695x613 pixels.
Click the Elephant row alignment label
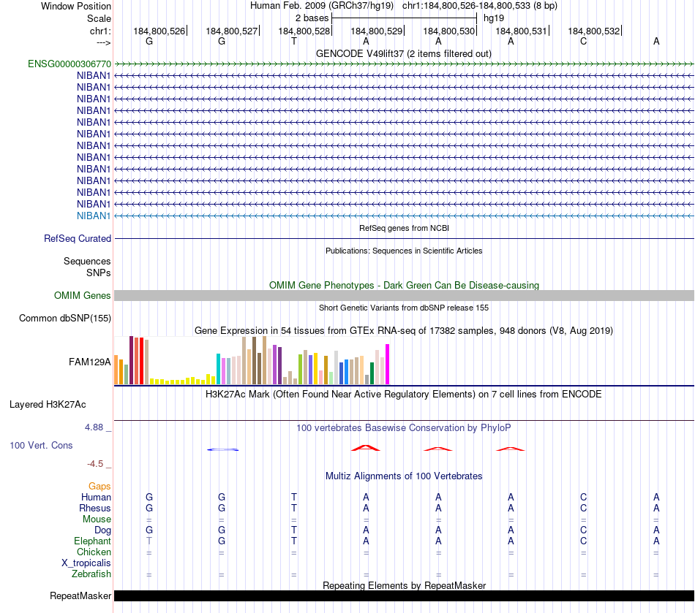[92, 541]
